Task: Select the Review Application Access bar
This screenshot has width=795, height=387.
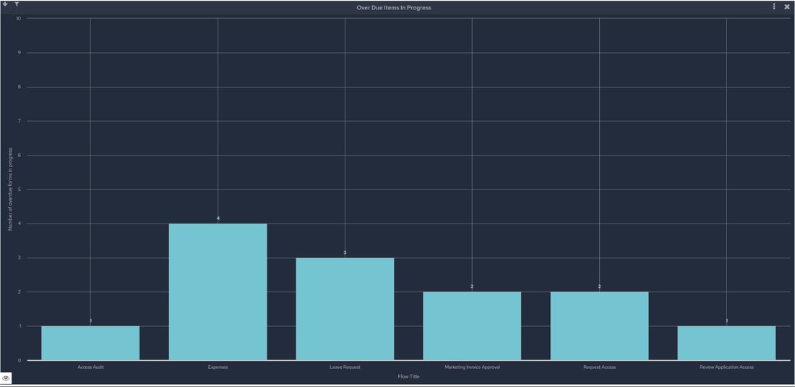Action: coord(726,343)
